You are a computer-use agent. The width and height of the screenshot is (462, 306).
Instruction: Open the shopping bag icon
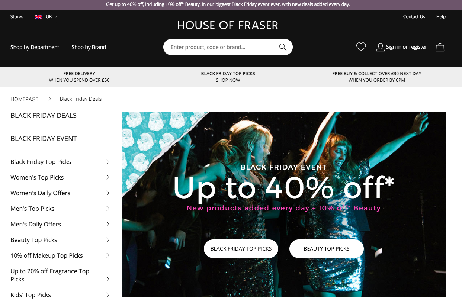click(440, 47)
